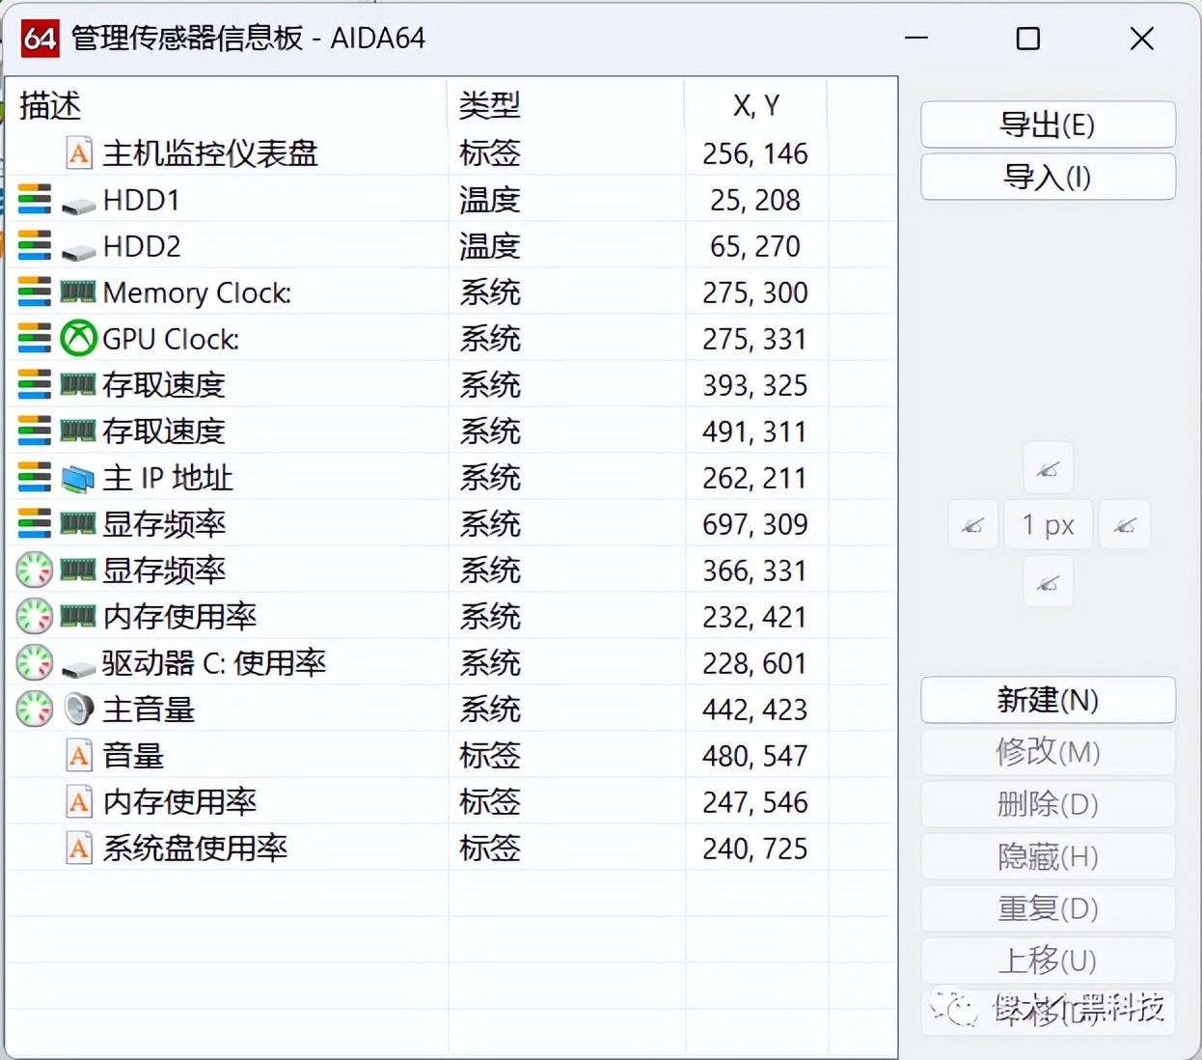
Task: Click the speaker icon beside 主音量
Action: tap(77, 710)
